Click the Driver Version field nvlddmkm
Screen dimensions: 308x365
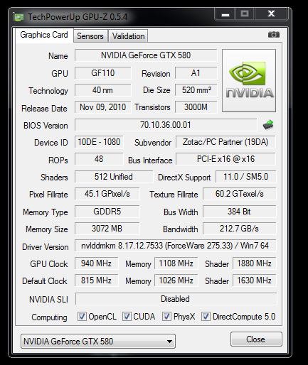pos(175,246)
